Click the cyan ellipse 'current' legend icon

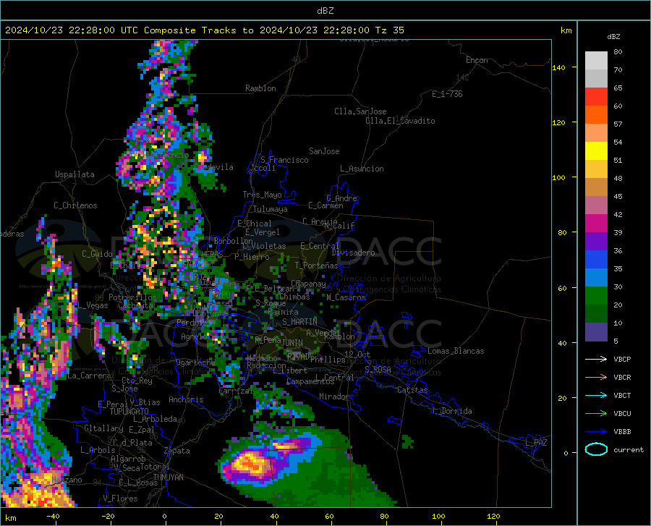coord(596,449)
